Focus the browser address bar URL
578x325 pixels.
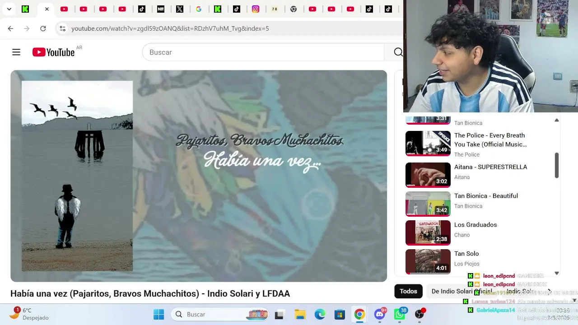(170, 28)
